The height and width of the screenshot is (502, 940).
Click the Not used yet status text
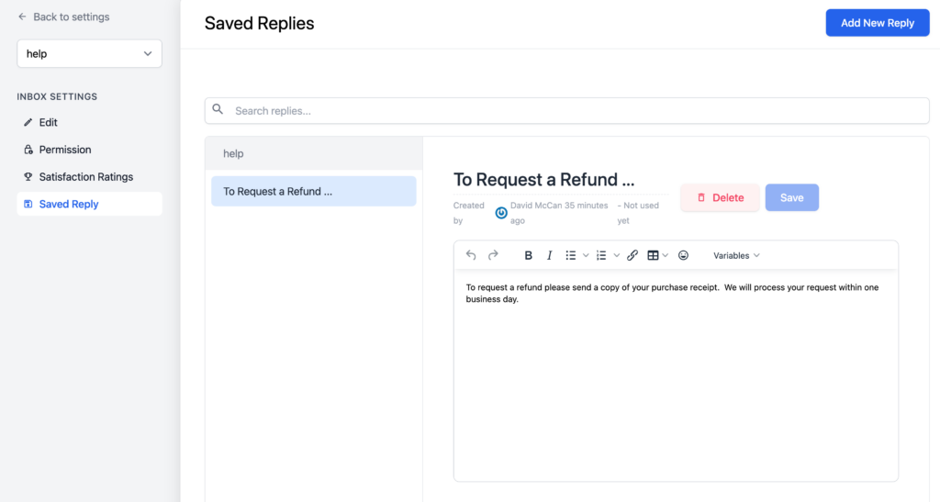[x=638, y=213]
